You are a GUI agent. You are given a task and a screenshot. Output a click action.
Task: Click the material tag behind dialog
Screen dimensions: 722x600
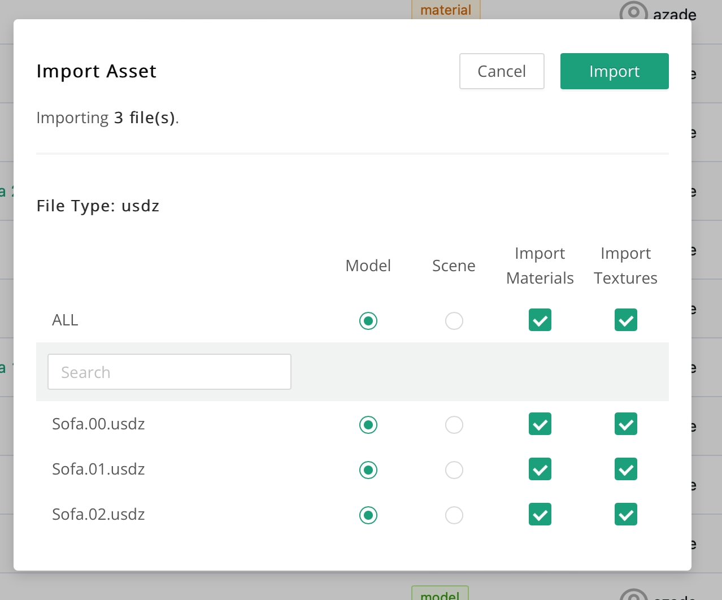446,10
